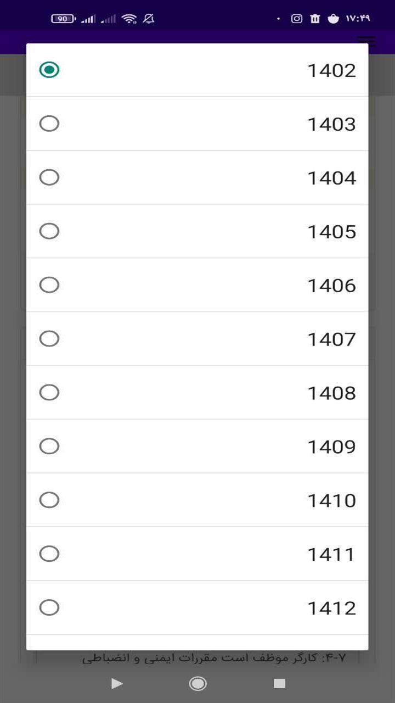Screen dimensions: 395x703
Task: Tap the trash can status bar icon
Action: [x=315, y=19]
